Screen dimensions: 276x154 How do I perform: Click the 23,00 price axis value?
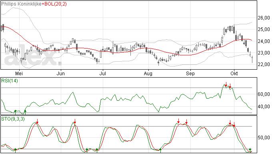click(264, 53)
